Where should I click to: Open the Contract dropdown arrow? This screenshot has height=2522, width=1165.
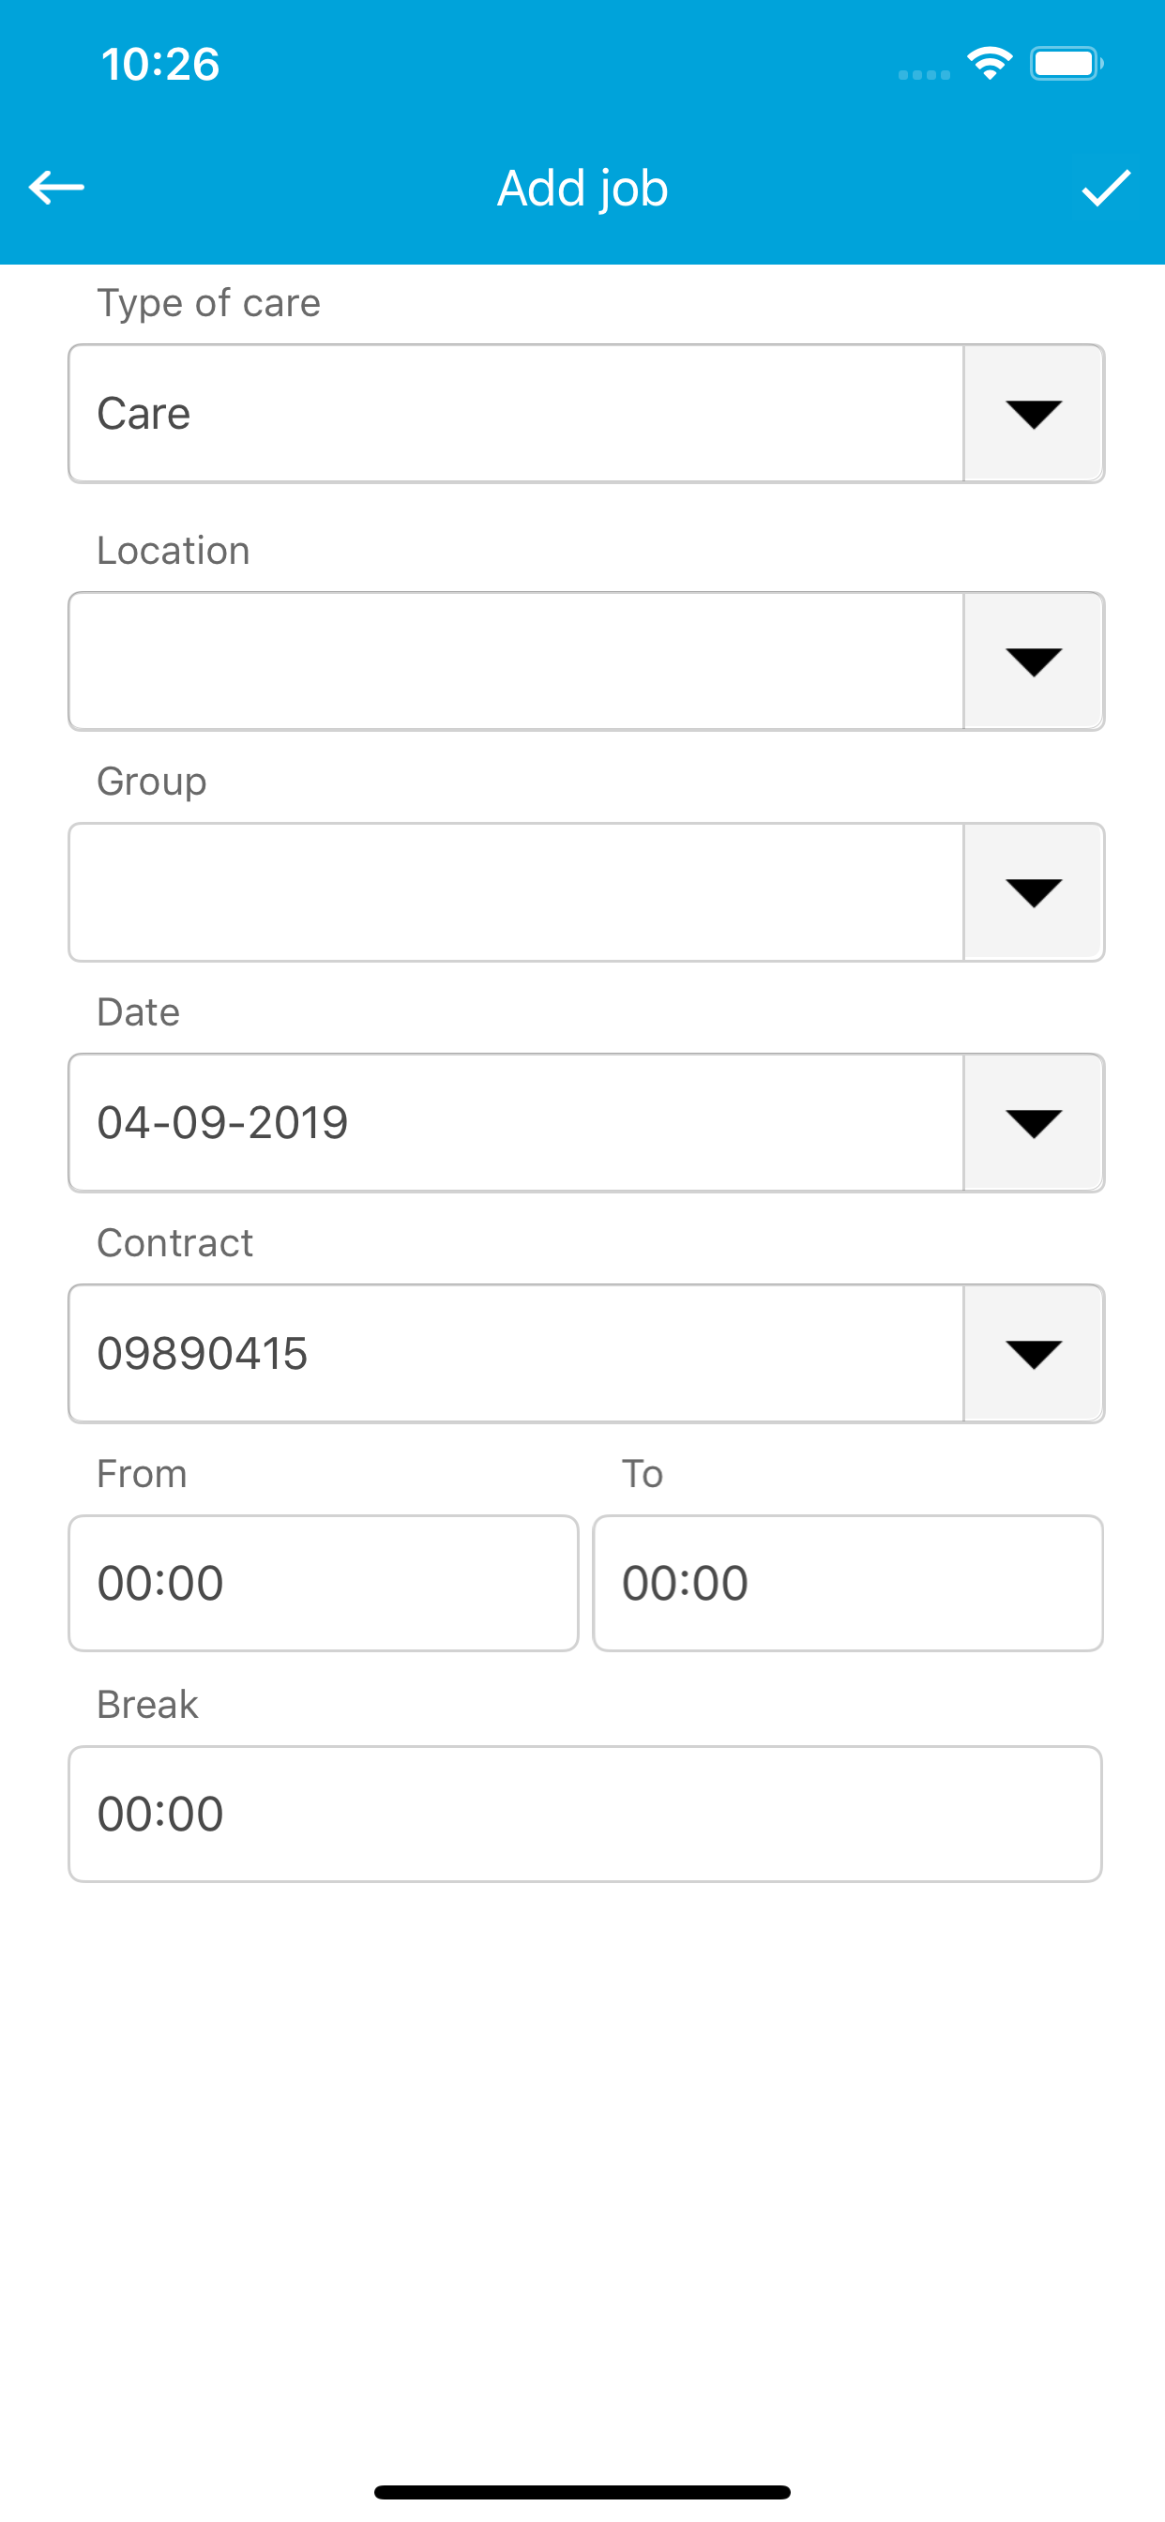[1034, 1354]
